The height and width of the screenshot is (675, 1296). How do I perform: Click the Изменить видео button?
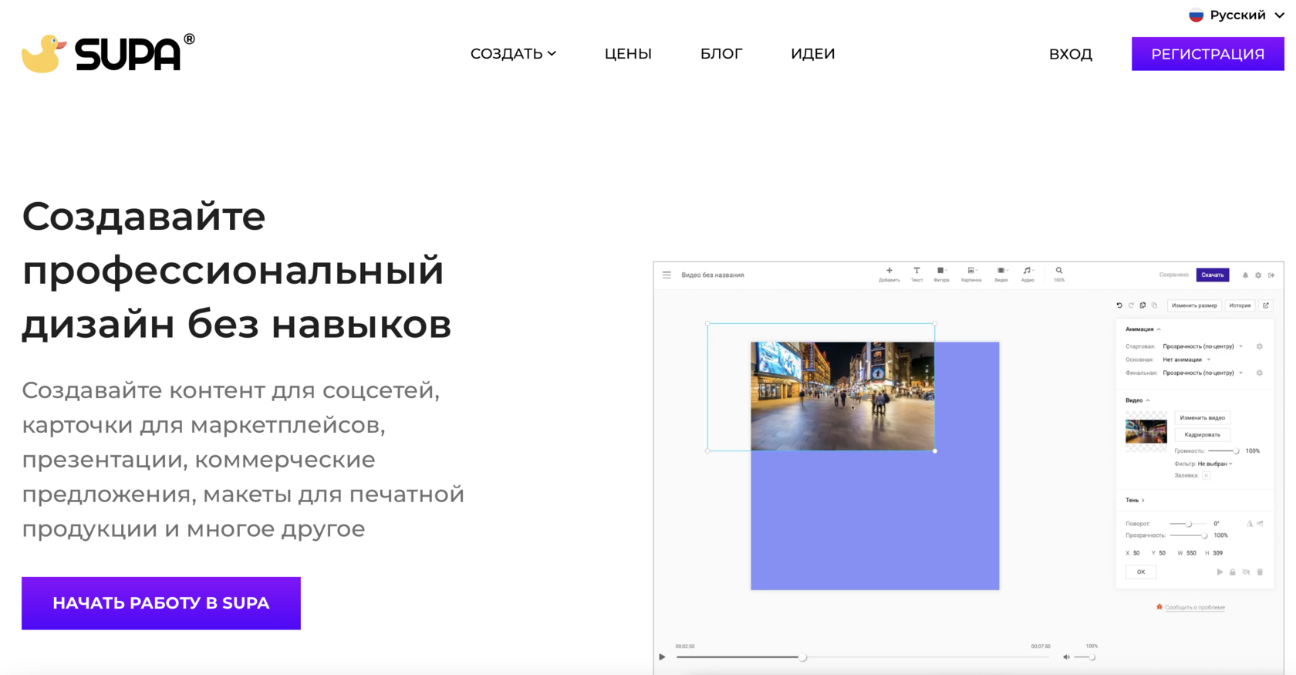[x=1202, y=417]
